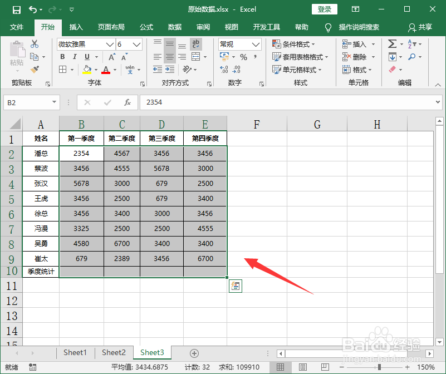The width and height of the screenshot is (446, 374).
Task: Open Conditional Formatting dropdown
Action: 293,44
